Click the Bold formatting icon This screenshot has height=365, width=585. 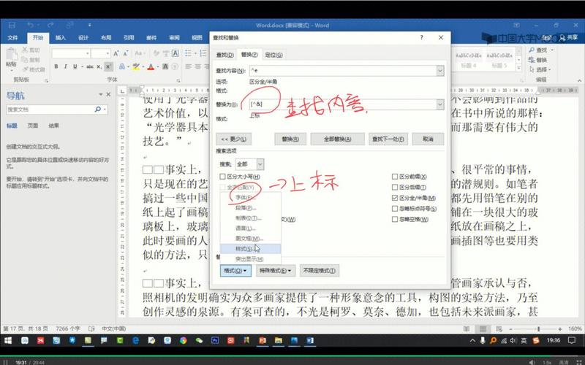click(x=56, y=66)
